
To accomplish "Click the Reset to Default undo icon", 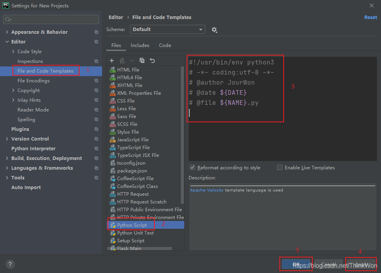I will [x=152, y=61].
